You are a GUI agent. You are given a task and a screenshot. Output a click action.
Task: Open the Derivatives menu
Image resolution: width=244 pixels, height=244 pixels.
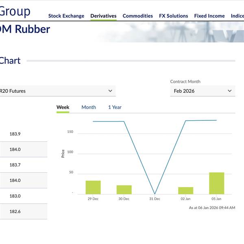point(103,16)
